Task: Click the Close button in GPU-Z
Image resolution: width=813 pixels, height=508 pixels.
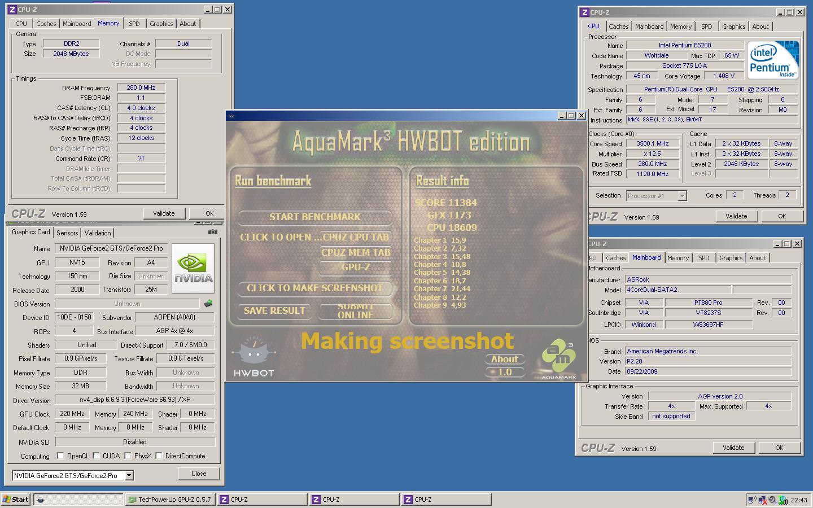Action: (x=199, y=474)
